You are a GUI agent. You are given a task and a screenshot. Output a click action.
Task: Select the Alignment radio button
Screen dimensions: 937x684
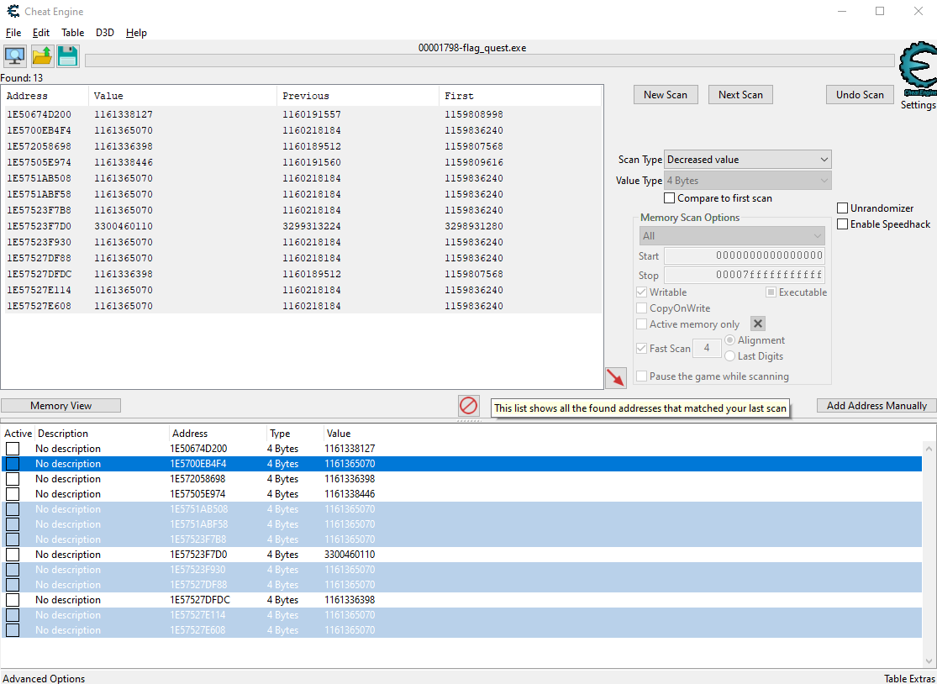click(x=729, y=340)
